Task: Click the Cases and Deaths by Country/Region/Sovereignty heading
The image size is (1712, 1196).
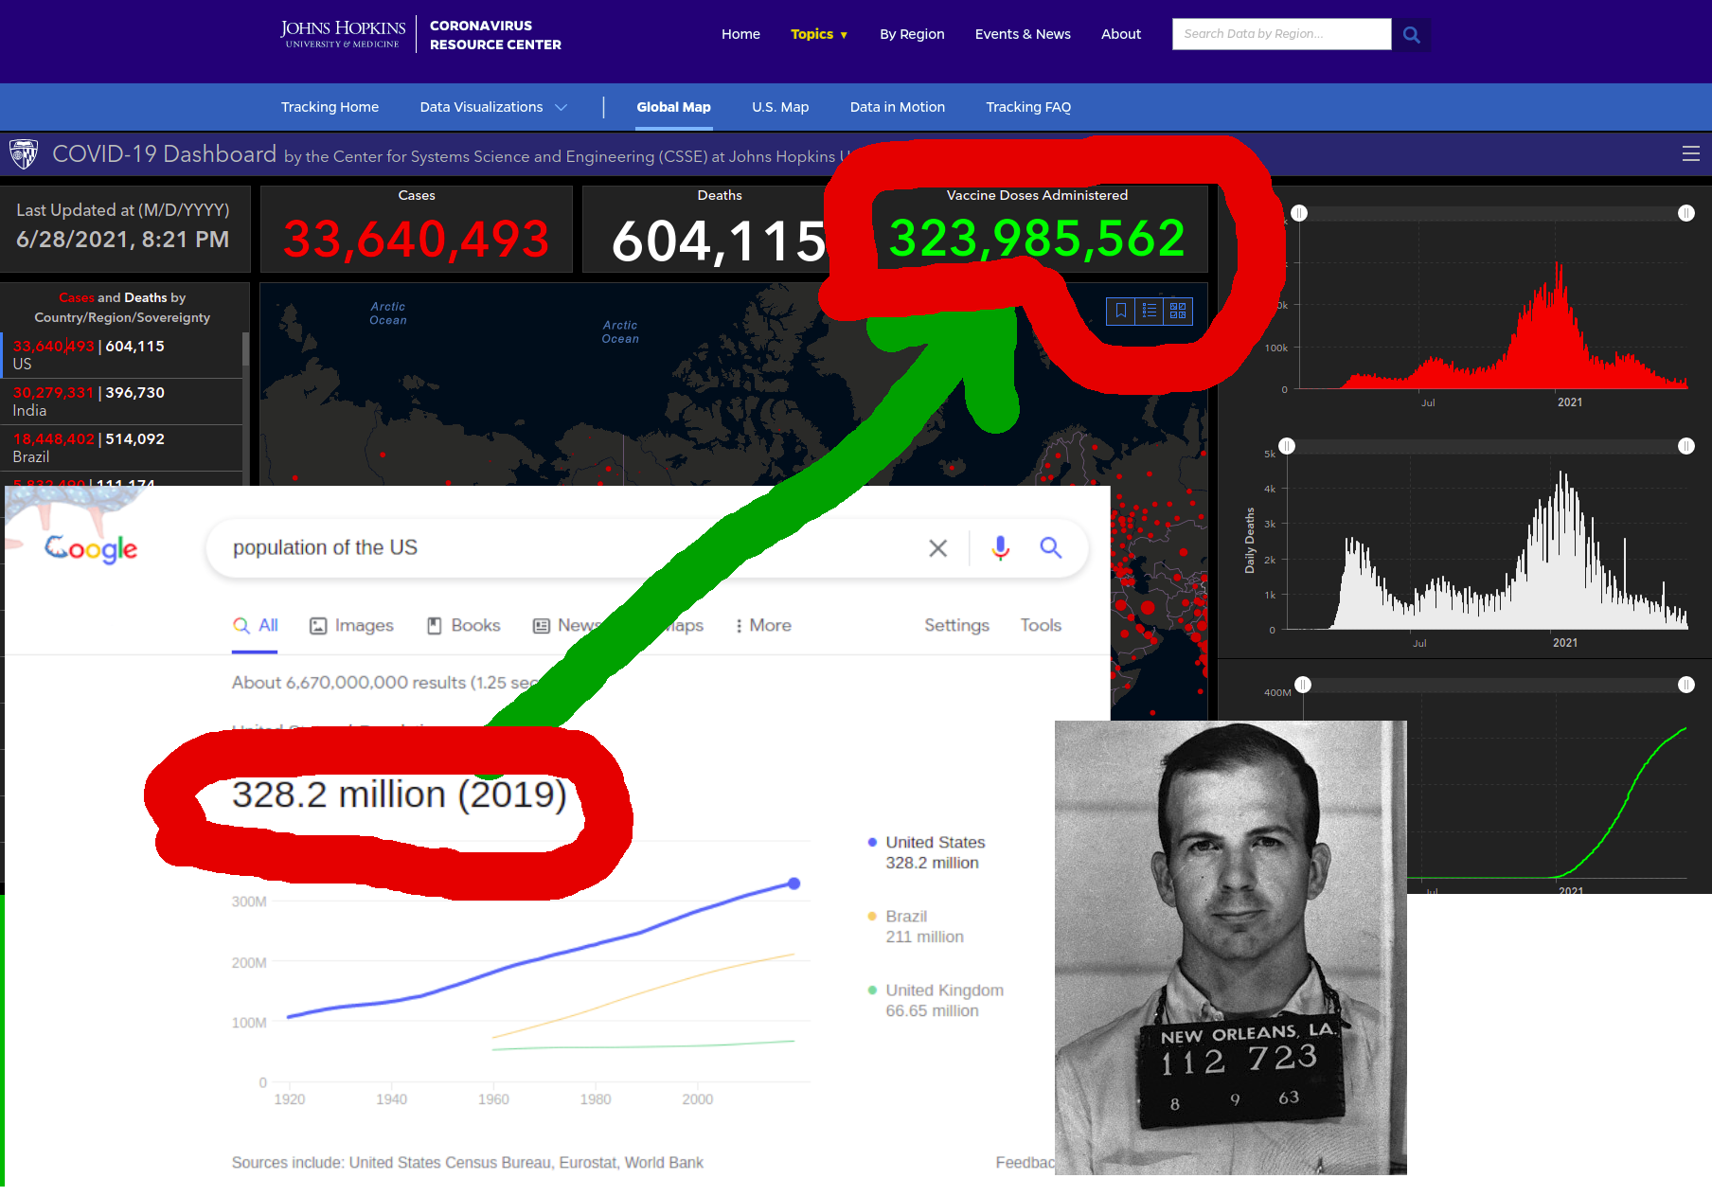Action: click(122, 308)
